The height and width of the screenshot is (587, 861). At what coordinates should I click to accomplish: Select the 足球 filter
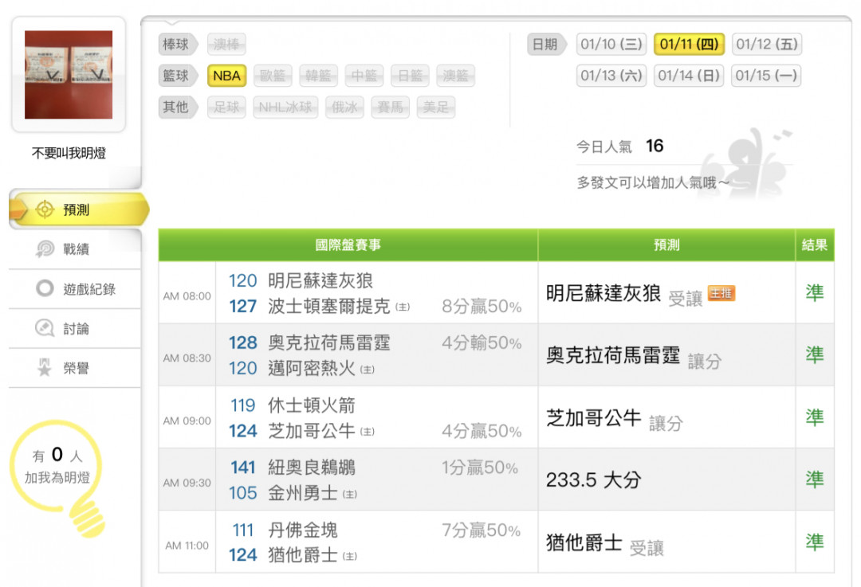coord(226,107)
